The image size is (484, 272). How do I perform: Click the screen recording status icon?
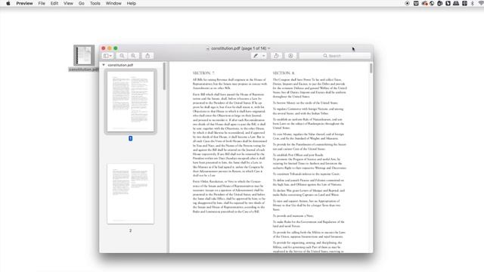click(x=408, y=3)
